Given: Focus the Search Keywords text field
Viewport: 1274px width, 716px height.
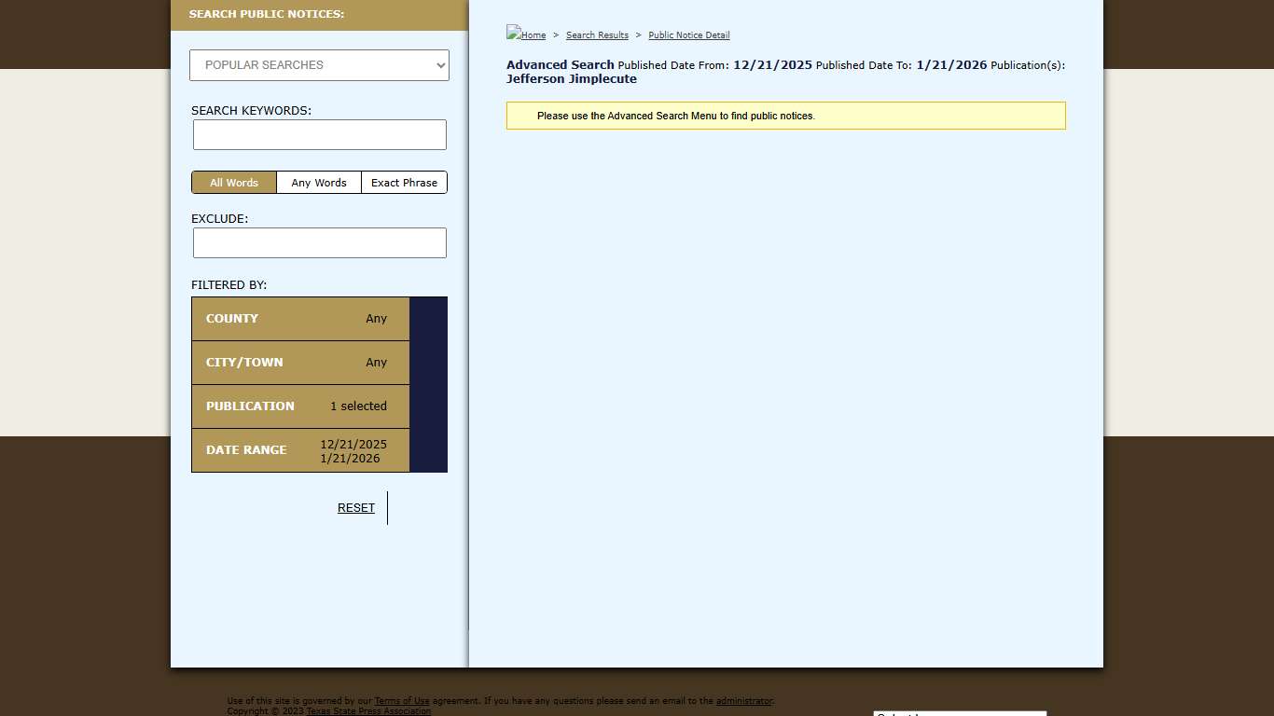Looking at the screenshot, I should tap(319, 135).
